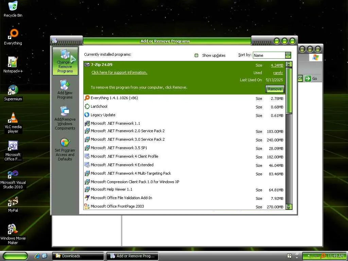Select Change or Remove Programs in sidebar
The height and width of the screenshot is (261, 348).
coord(65,61)
